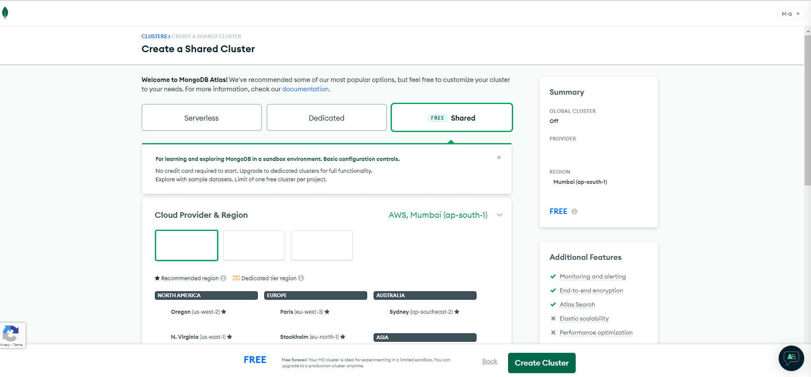Viewport: 811px width, 377px height.
Task: Click Dedicated tier region info icon
Action: coord(301,278)
